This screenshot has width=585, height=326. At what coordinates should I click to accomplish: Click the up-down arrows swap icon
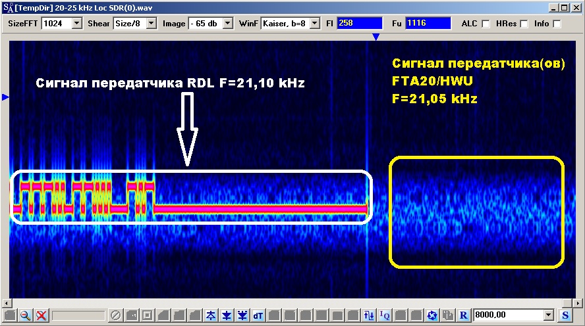[369, 315]
